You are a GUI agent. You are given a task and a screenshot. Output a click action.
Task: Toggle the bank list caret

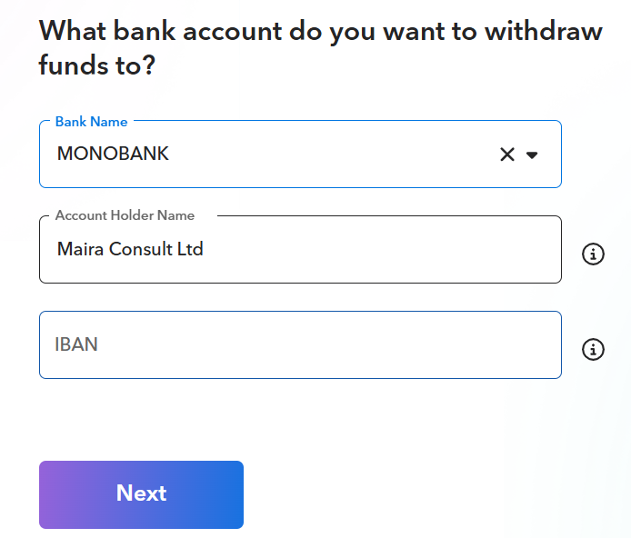pos(533,154)
